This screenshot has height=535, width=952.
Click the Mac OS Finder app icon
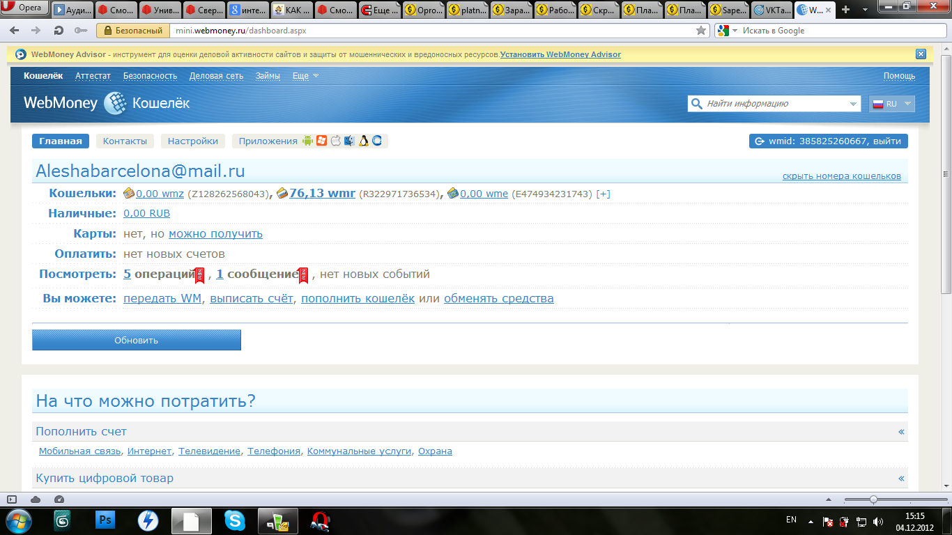[x=349, y=141]
